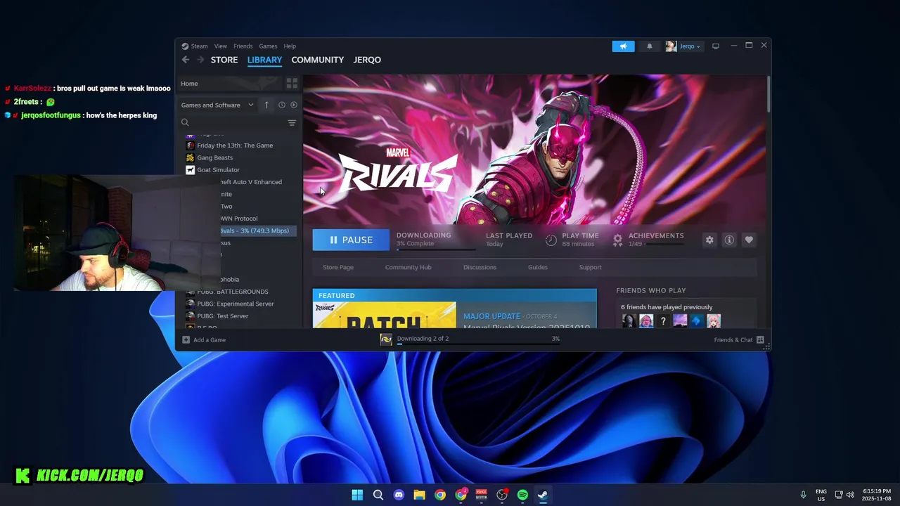The width and height of the screenshot is (900, 506).
Task: Open the Support link
Action: point(590,267)
